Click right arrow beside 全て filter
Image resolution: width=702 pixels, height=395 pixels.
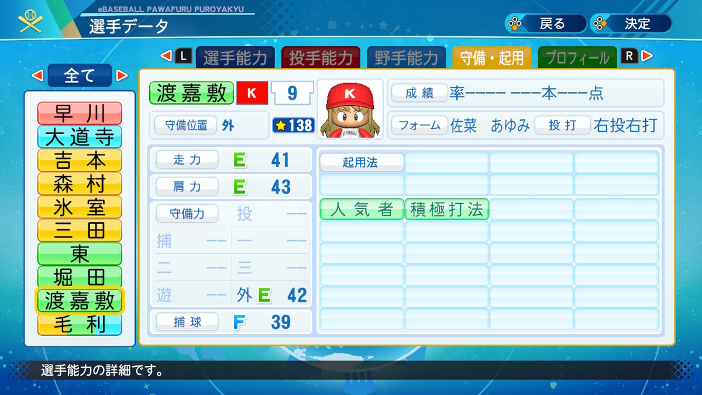[x=122, y=75]
